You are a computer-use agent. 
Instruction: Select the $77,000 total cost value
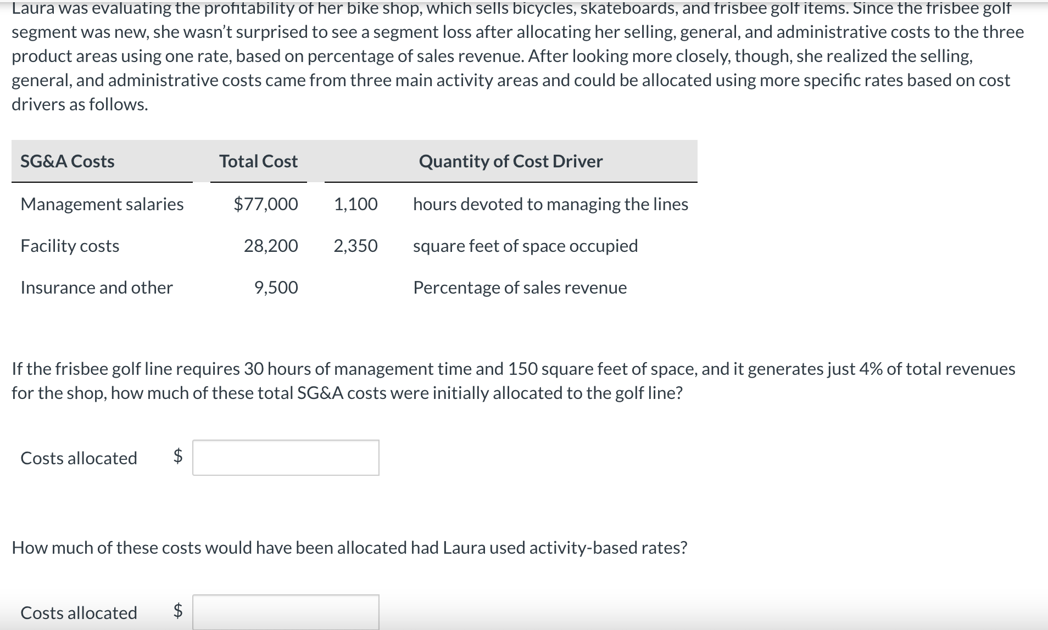tap(266, 204)
